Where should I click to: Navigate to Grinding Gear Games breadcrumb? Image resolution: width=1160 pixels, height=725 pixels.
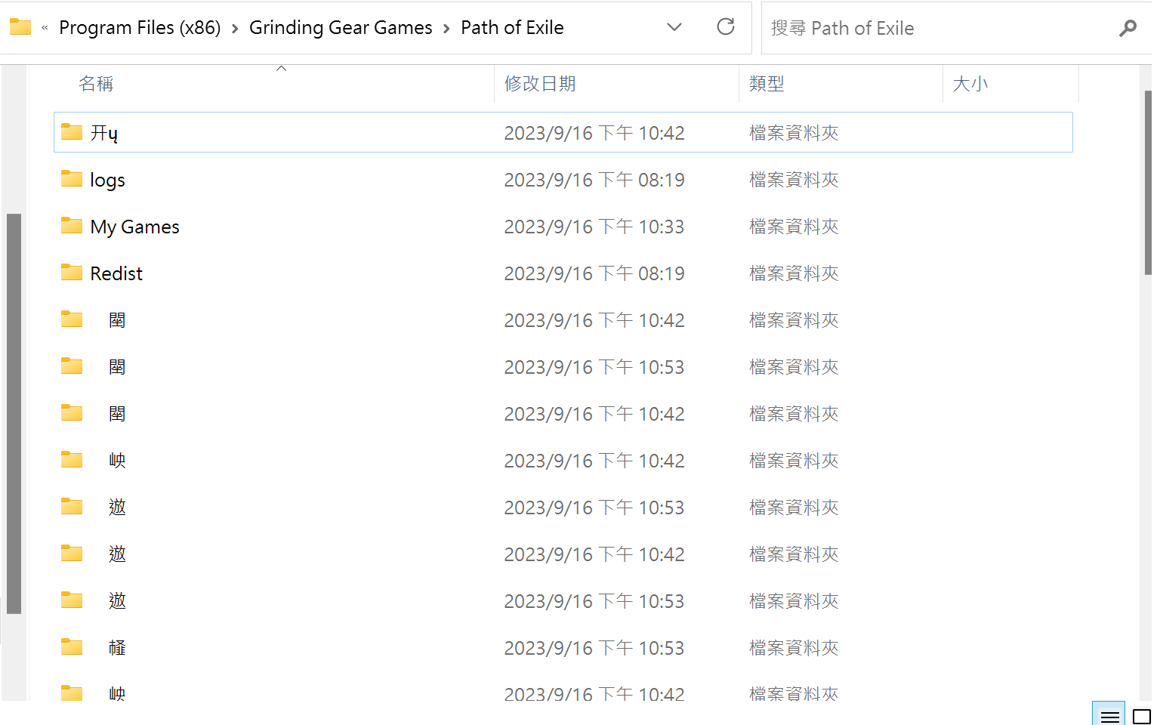pos(341,28)
